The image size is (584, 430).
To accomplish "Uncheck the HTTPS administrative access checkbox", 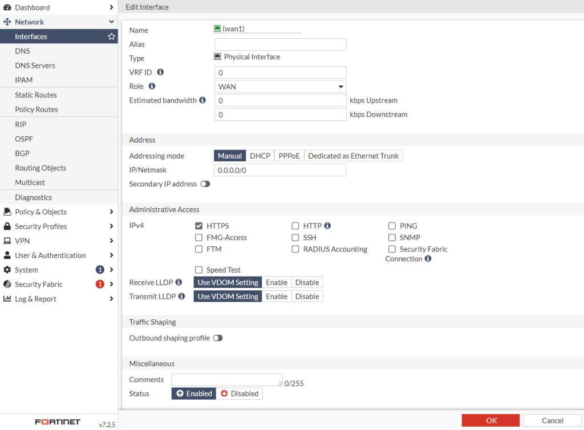I will coord(199,226).
